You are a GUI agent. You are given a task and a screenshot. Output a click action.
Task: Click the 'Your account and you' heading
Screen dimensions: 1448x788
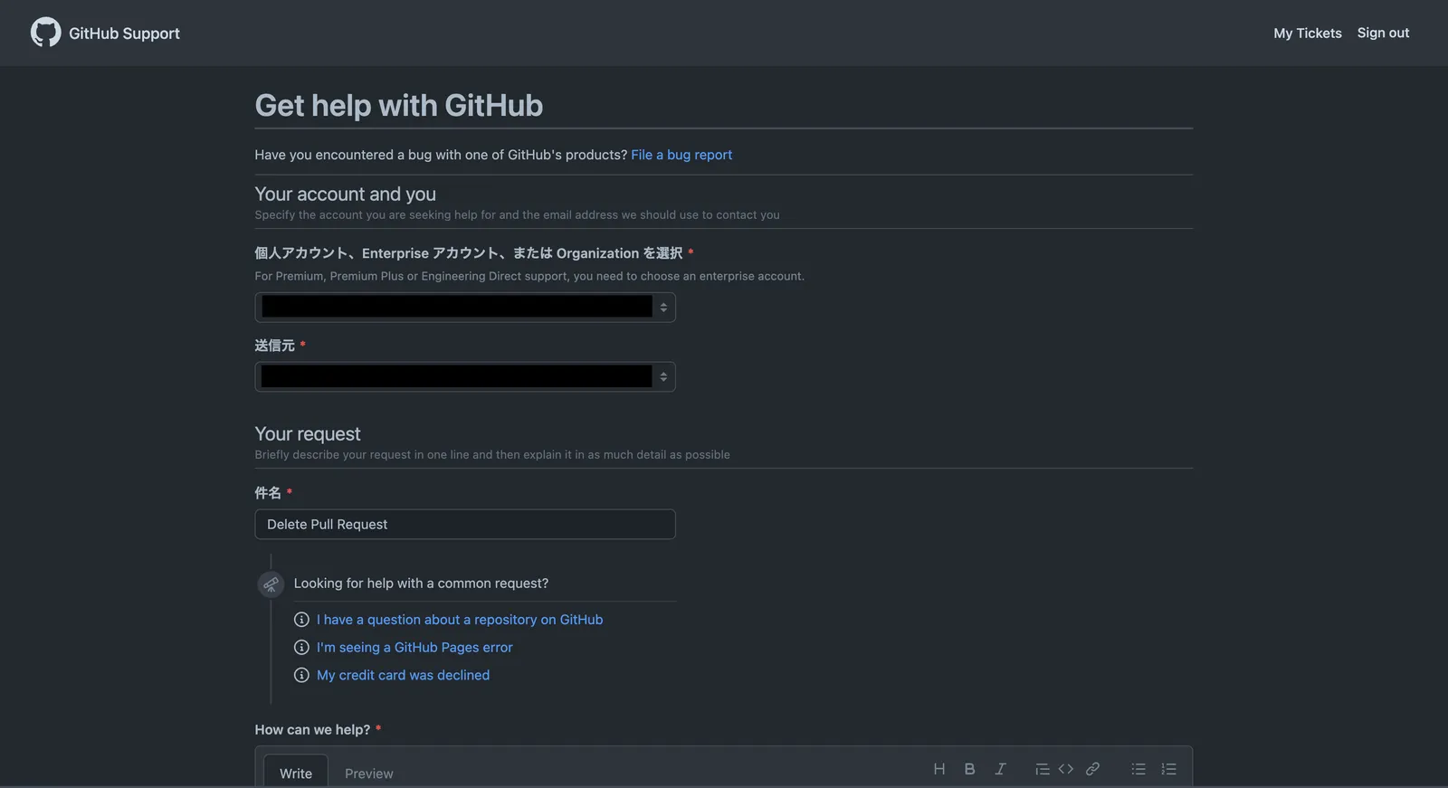click(346, 194)
